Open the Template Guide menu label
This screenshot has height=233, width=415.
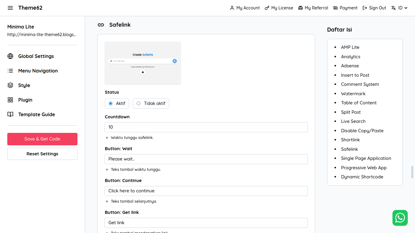(x=36, y=114)
